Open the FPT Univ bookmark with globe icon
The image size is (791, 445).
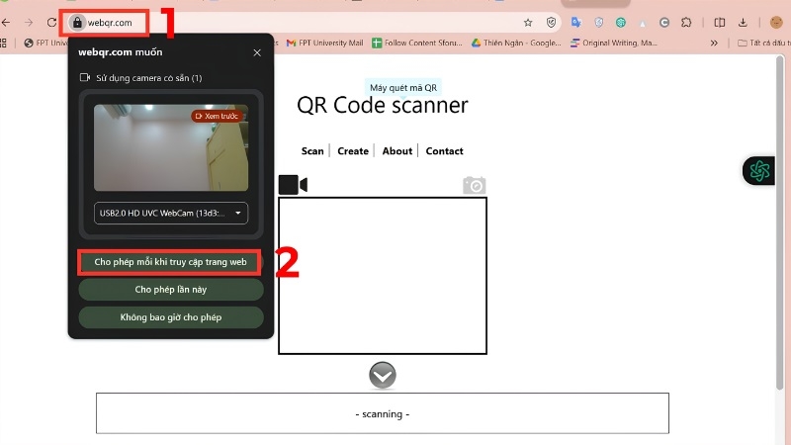point(45,44)
